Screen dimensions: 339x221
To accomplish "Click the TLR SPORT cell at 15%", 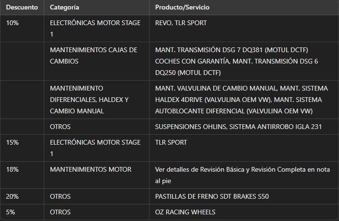I will coord(244,148).
